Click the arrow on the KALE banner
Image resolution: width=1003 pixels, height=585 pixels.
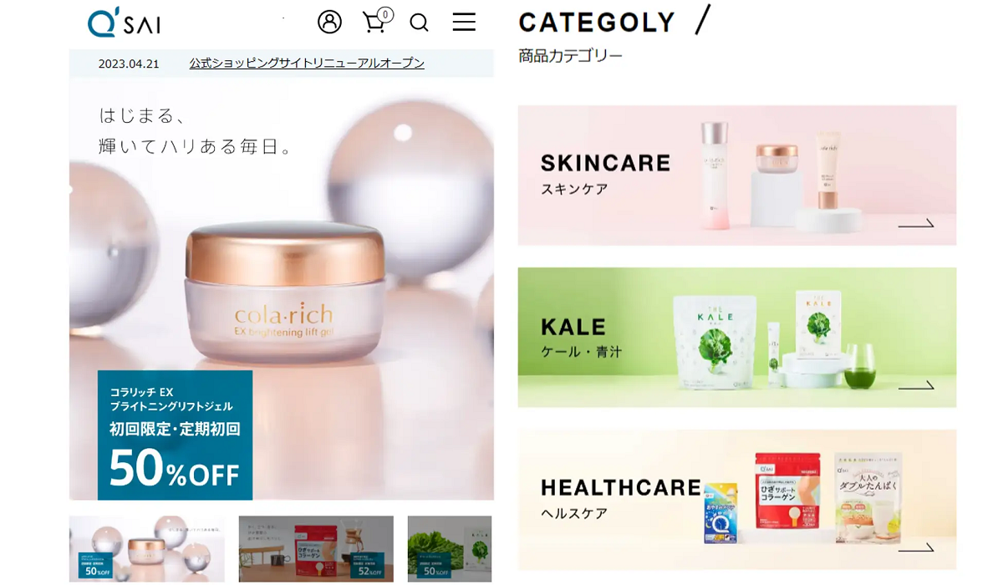tap(916, 385)
